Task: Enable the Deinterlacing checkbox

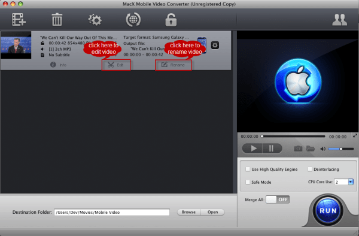Action: click(x=310, y=169)
